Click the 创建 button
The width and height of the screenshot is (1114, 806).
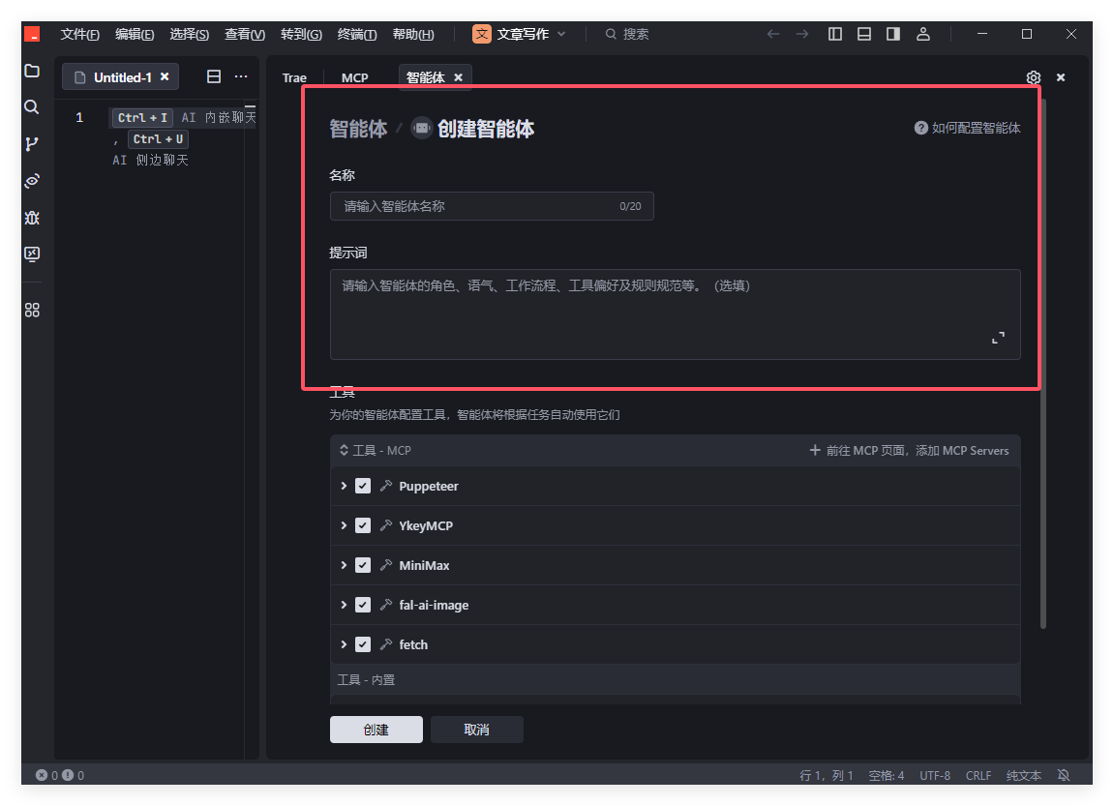[376, 730]
